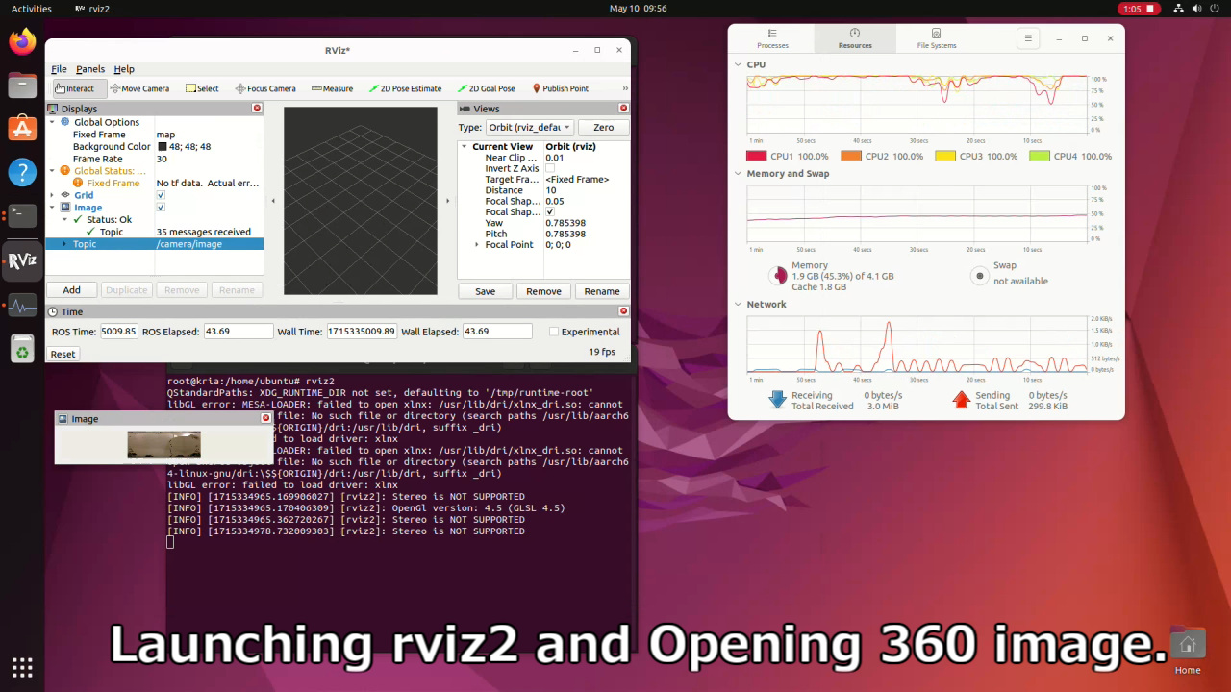Activate the Move Camera tool

click(x=139, y=88)
